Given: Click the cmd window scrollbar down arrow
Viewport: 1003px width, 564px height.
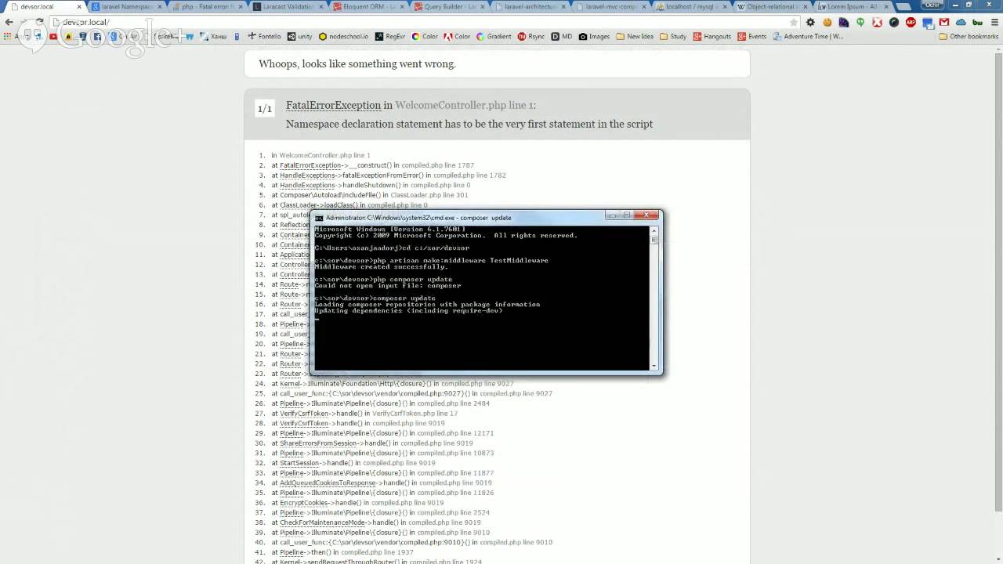Looking at the screenshot, I should [x=654, y=366].
